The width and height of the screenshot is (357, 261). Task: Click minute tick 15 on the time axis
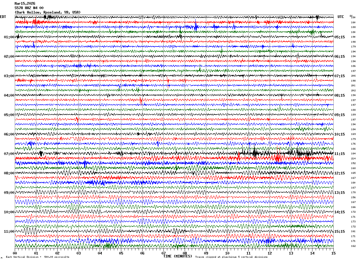pyautogui.click(x=333, y=253)
